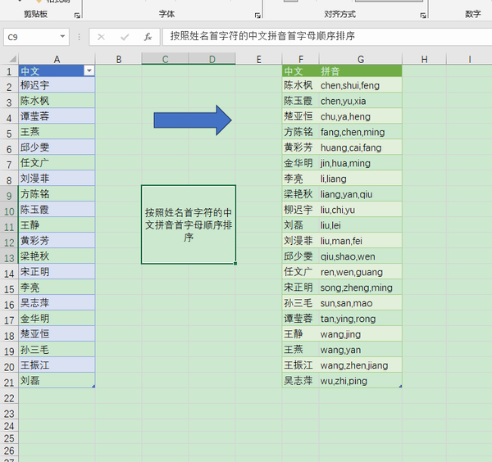Viewport: 492px width, 462px height.
Task: Click cell containing 柳迟宇 in column A
Action: tap(57, 85)
